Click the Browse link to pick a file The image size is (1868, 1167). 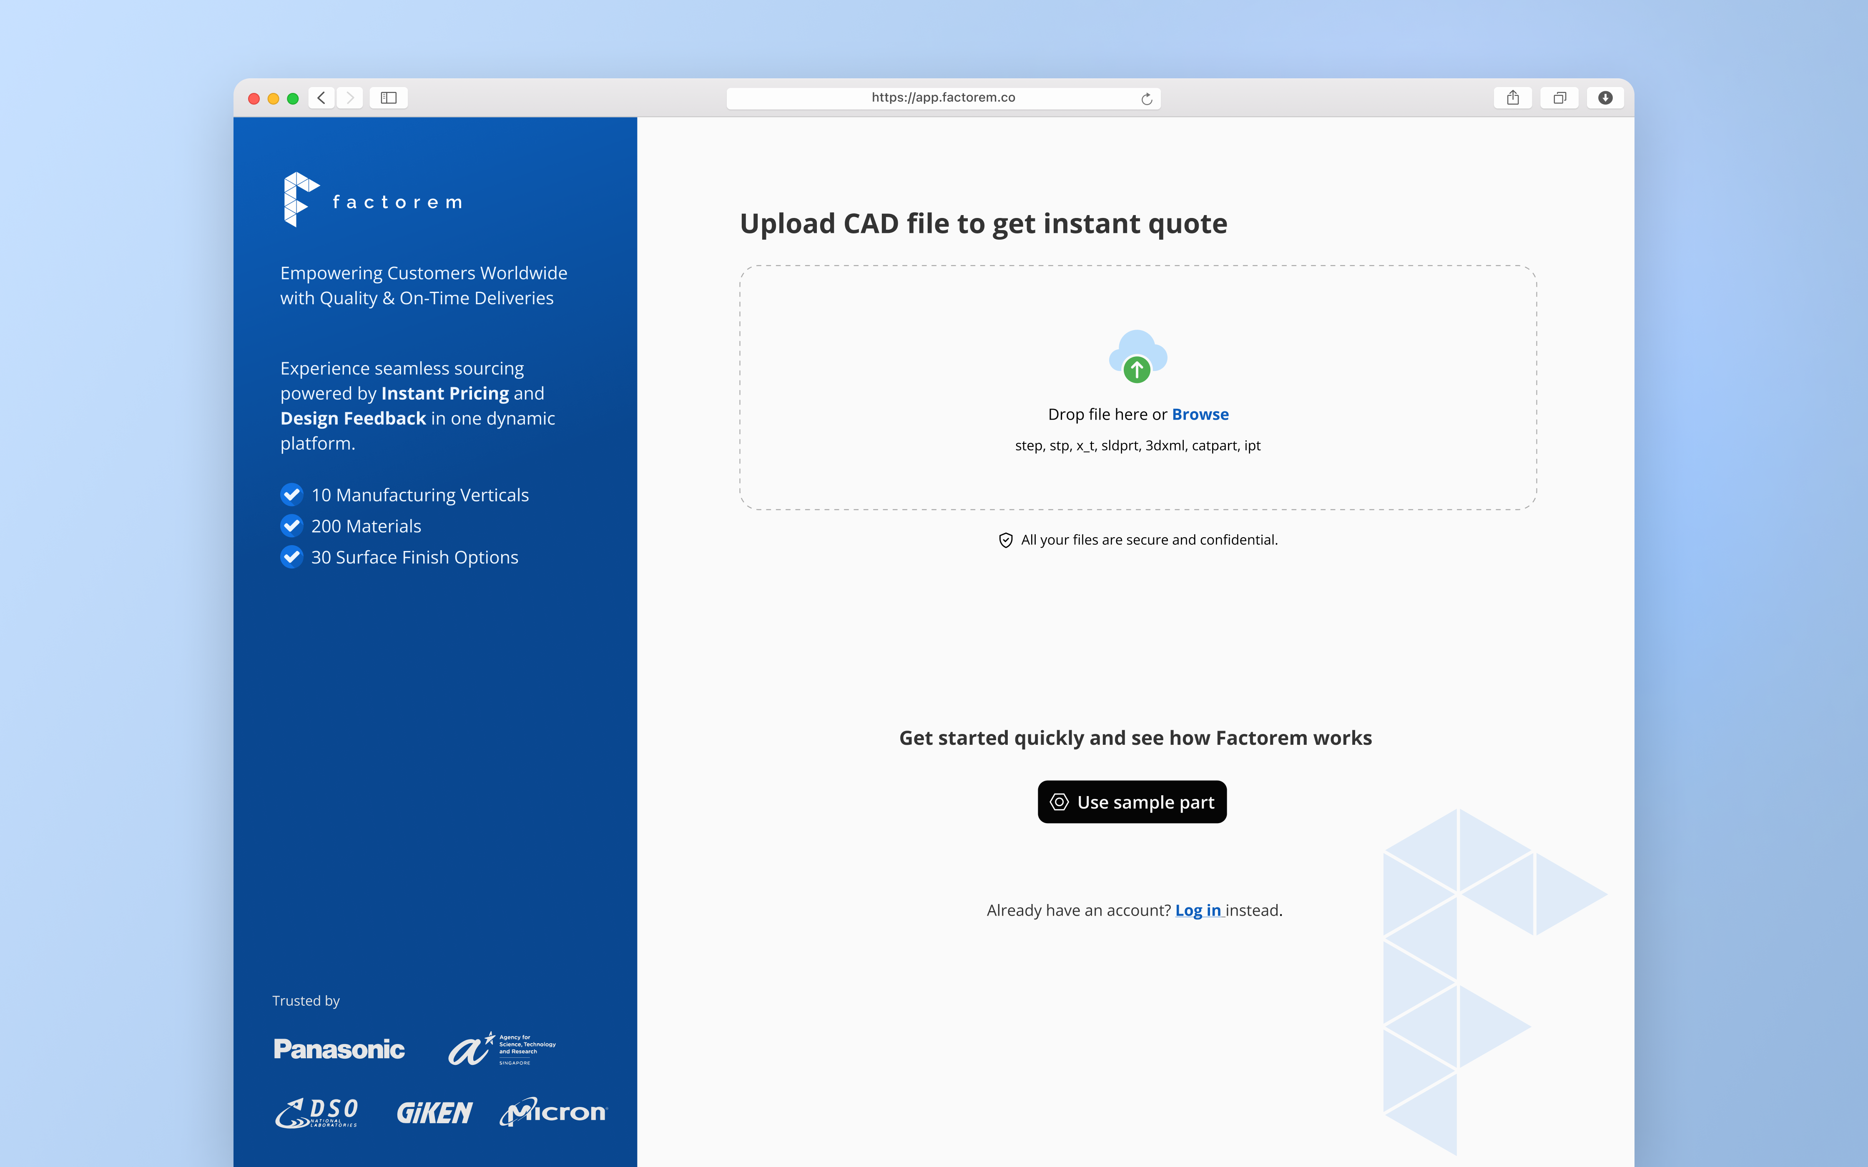(x=1200, y=414)
